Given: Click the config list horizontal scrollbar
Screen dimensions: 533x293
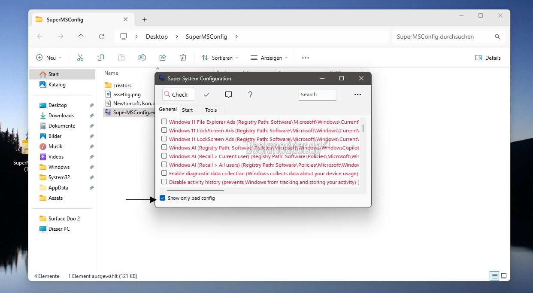Looking at the screenshot, I should pos(196,190).
